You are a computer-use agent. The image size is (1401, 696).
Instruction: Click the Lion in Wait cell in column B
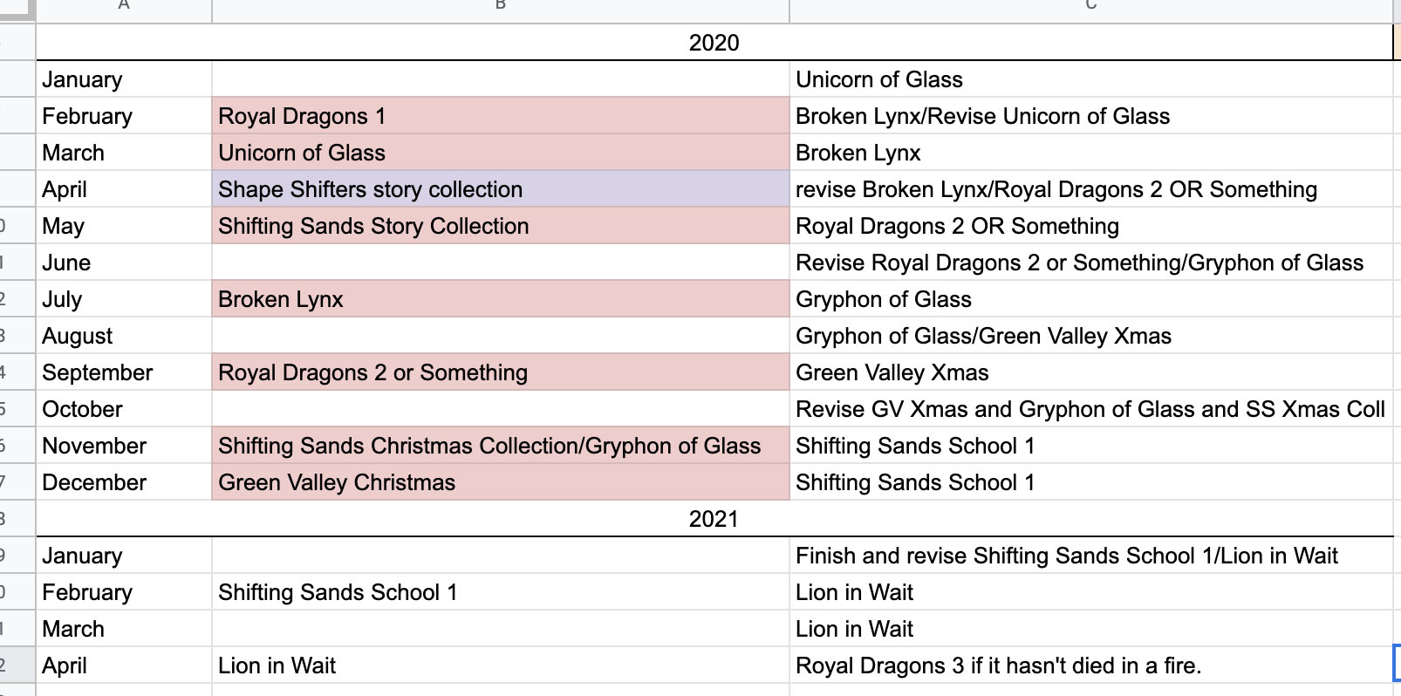coord(500,665)
